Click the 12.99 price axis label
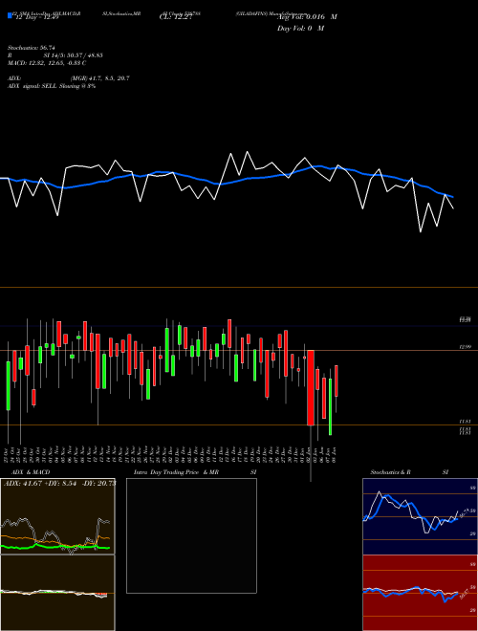This screenshot has height=631, width=478. [x=466, y=347]
